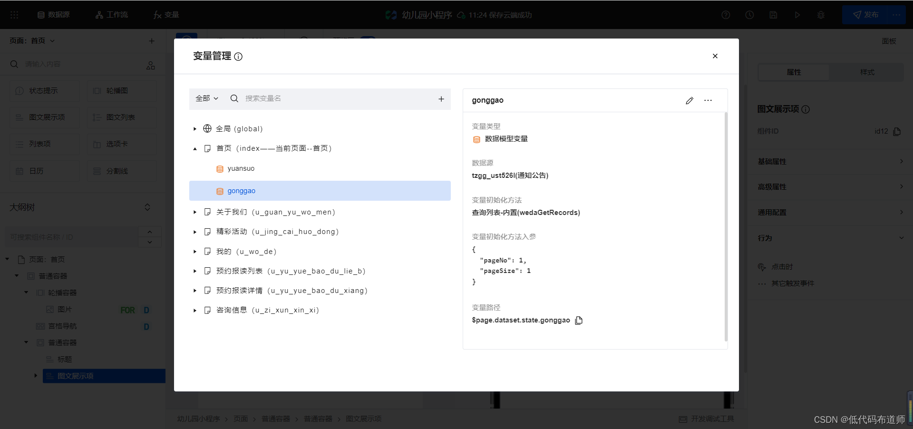Click the 全局 globe icon
Viewport: 913px width, 429px height.
tap(207, 128)
